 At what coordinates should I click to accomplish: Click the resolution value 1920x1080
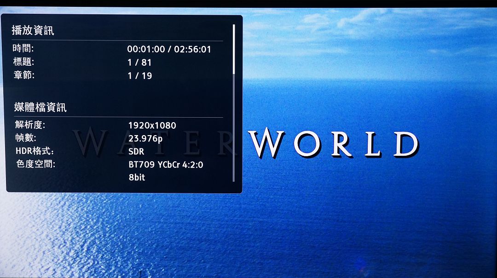(x=152, y=125)
